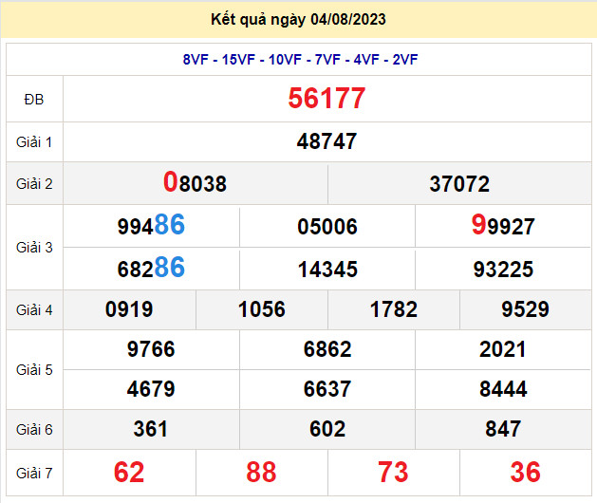Select the Giải 4 number 0919
Viewport: 597px width, 503px height.
[x=129, y=309]
